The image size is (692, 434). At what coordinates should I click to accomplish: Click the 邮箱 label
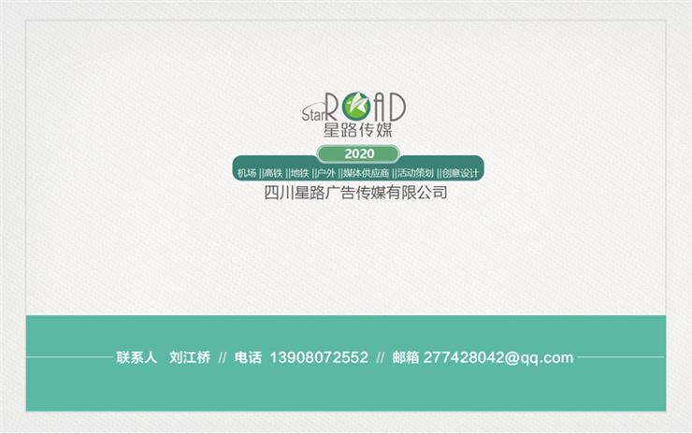[x=406, y=357]
